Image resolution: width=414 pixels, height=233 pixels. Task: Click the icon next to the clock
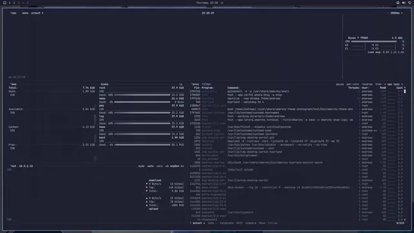[222, 3]
